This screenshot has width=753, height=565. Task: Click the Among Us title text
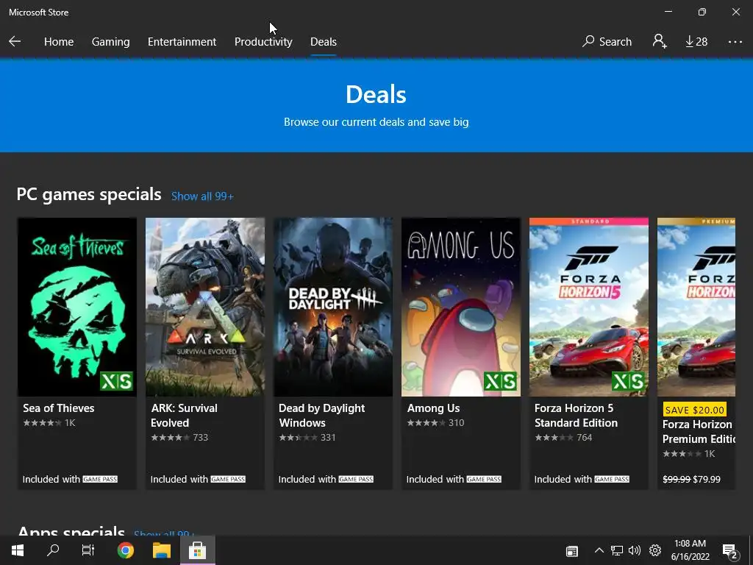tap(433, 408)
